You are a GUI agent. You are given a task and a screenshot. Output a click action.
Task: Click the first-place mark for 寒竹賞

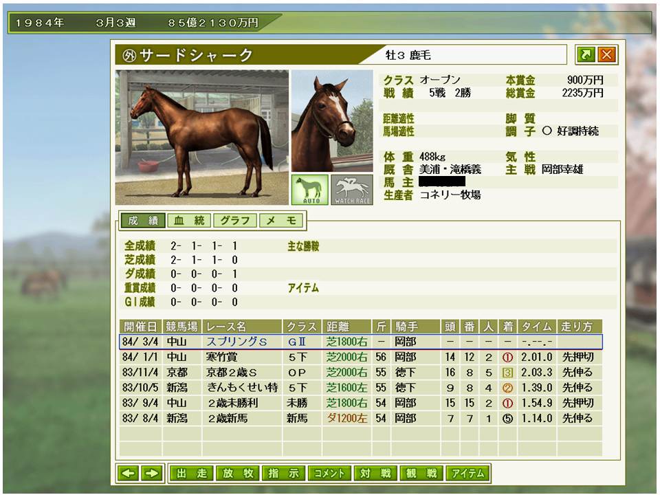click(507, 357)
